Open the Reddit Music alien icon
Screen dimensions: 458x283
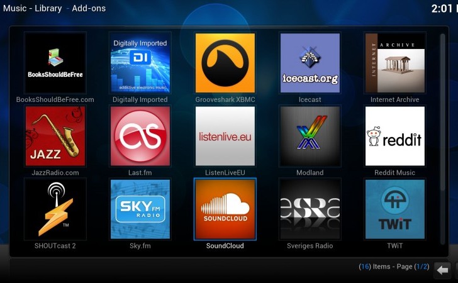click(x=395, y=136)
